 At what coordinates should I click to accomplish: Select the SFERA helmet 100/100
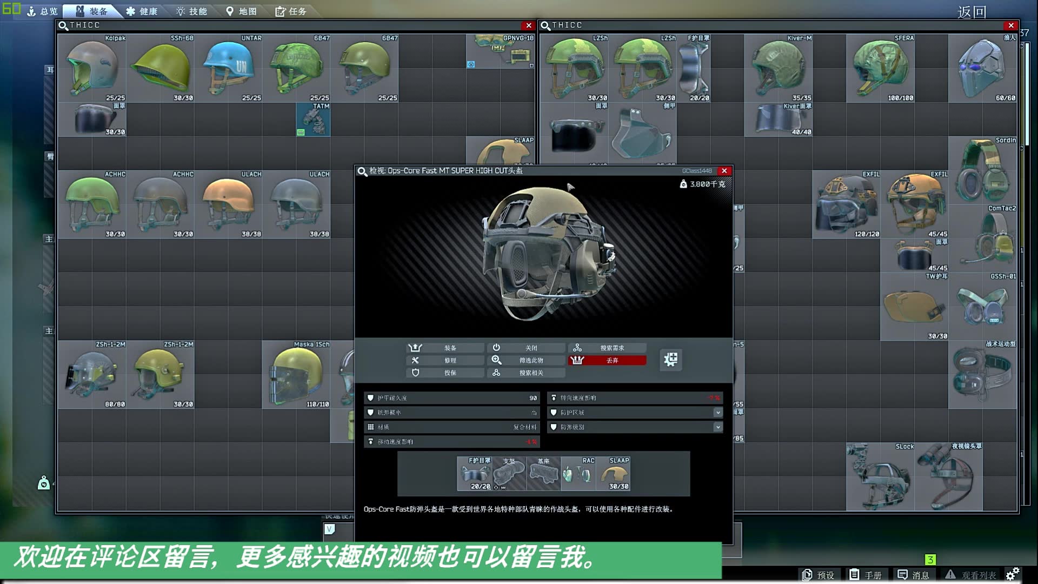coord(881,68)
